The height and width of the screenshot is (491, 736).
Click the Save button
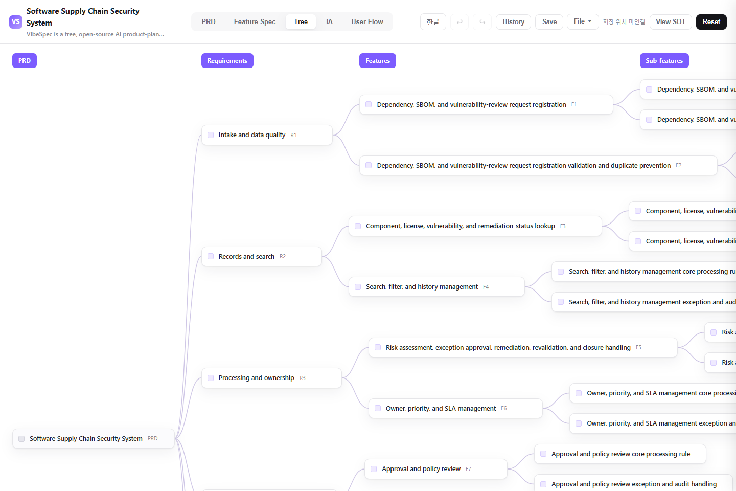549,22
